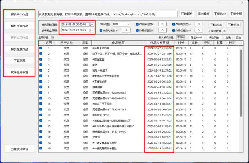Click the 开始解析 button
The width and height of the screenshot is (249, 163).
[187, 14]
